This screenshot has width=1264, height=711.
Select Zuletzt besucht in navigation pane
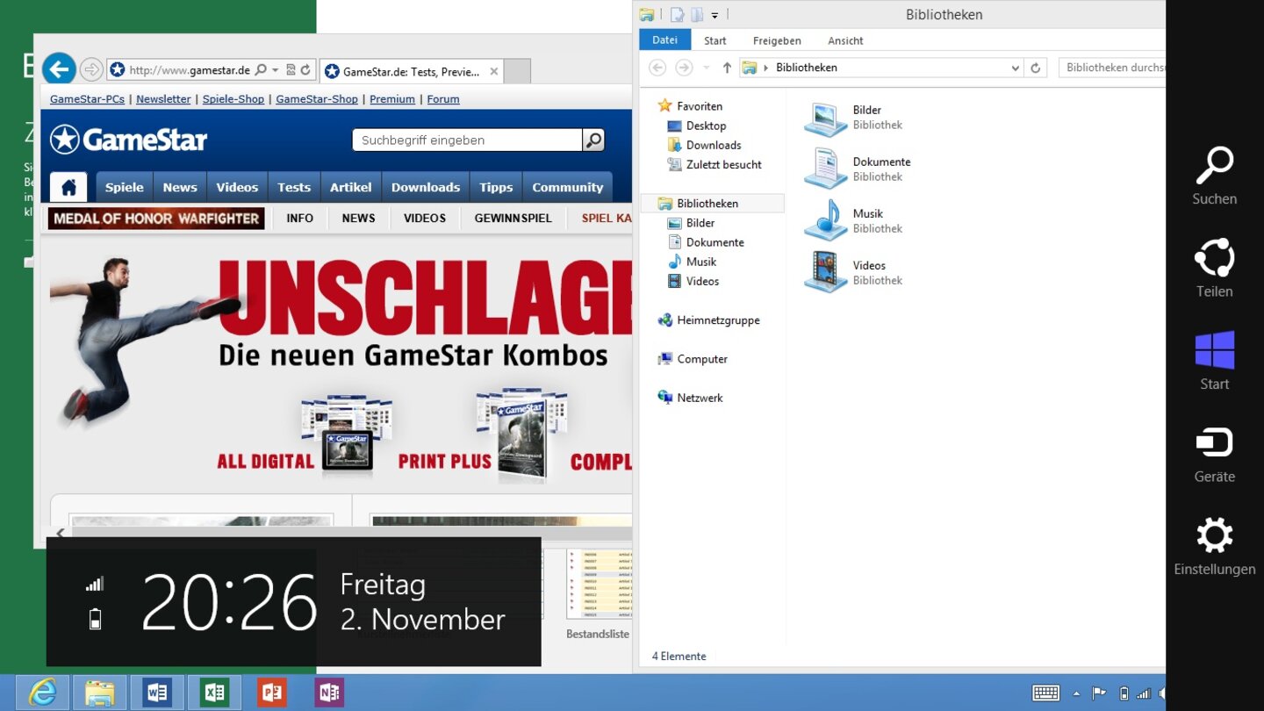tap(715, 164)
